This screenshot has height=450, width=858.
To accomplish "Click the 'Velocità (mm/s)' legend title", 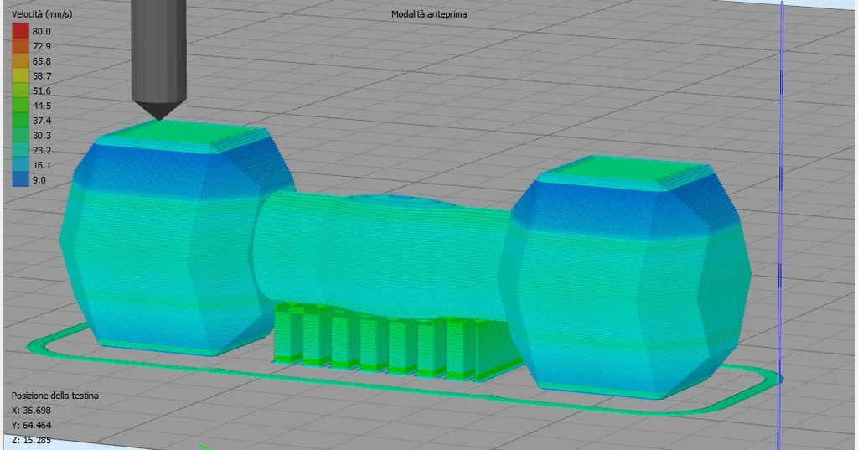I will pos(42,14).
